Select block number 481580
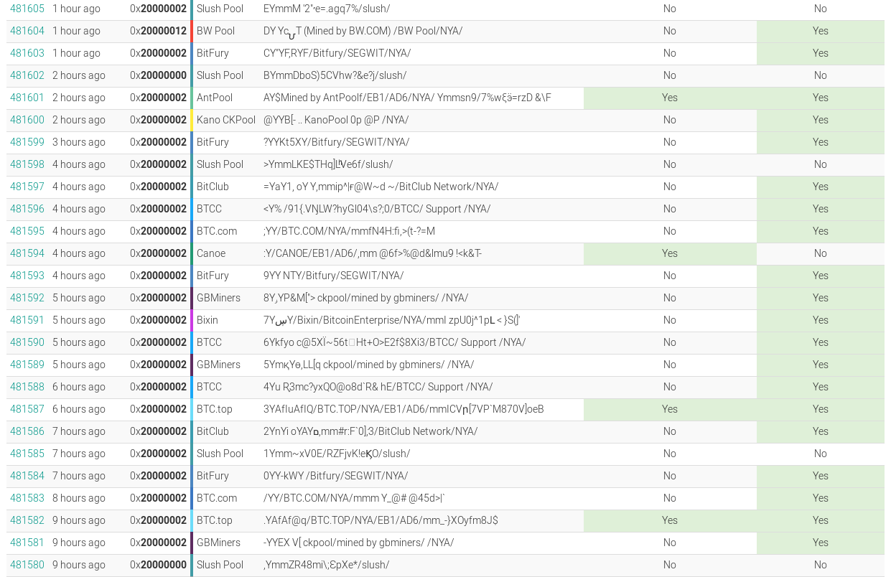 (27, 565)
